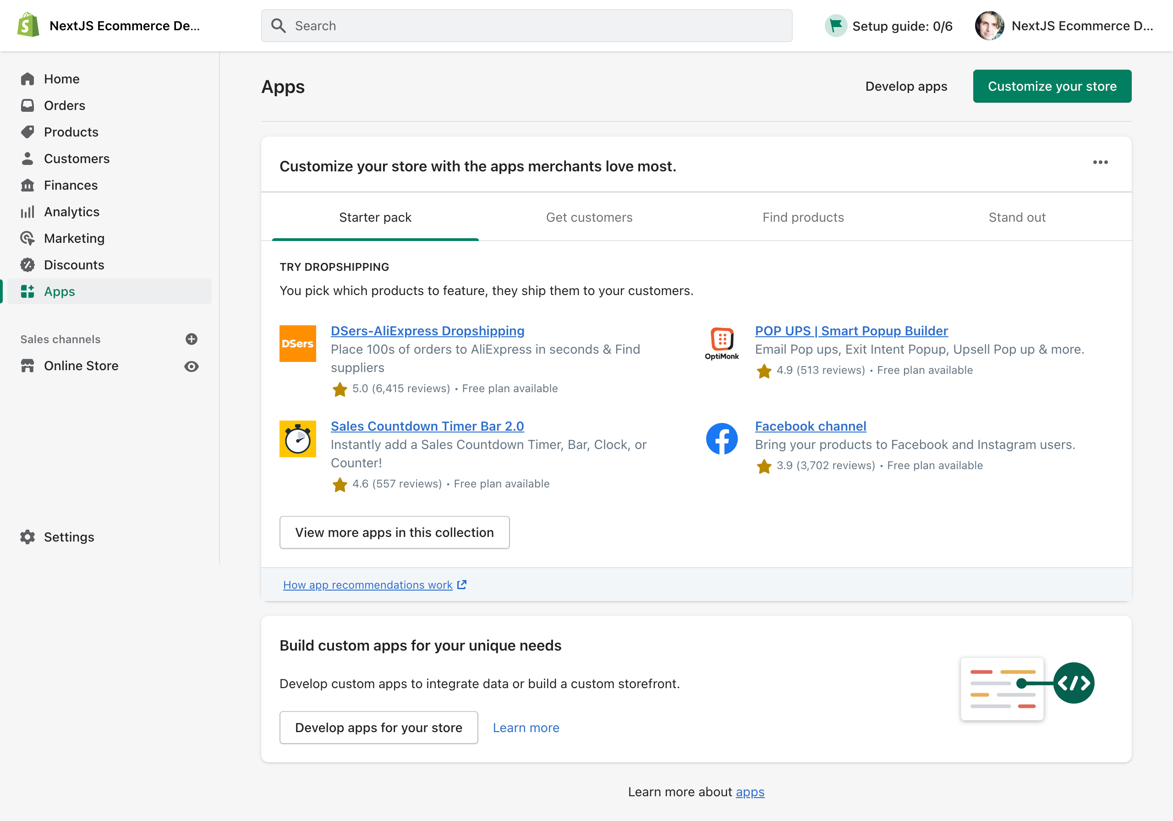
Task: Click the Home house icon
Action: coord(27,79)
